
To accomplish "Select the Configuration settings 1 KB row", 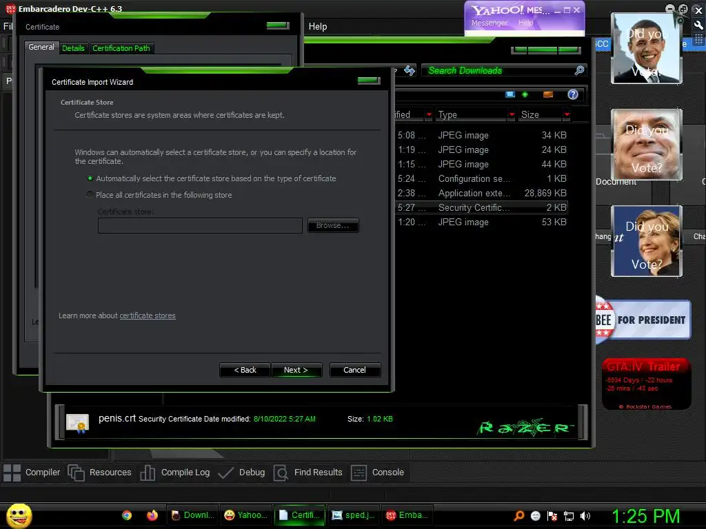I will pos(481,178).
